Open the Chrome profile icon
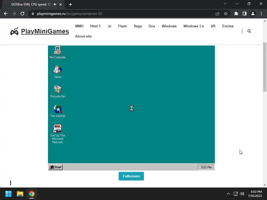This screenshot has width=267, height=200. point(253,14)
